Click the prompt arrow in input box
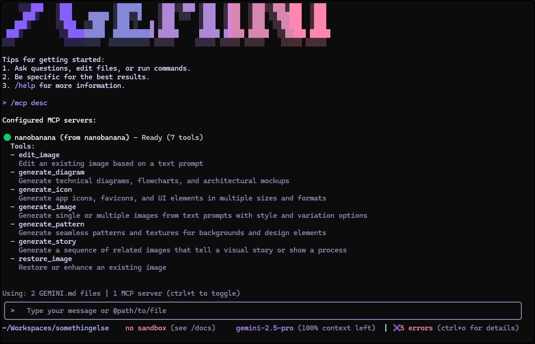 coord(13,311)
